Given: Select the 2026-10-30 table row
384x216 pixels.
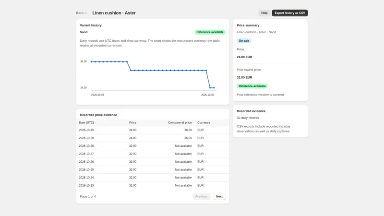Looking at the screenshot, I should point(153,130).
